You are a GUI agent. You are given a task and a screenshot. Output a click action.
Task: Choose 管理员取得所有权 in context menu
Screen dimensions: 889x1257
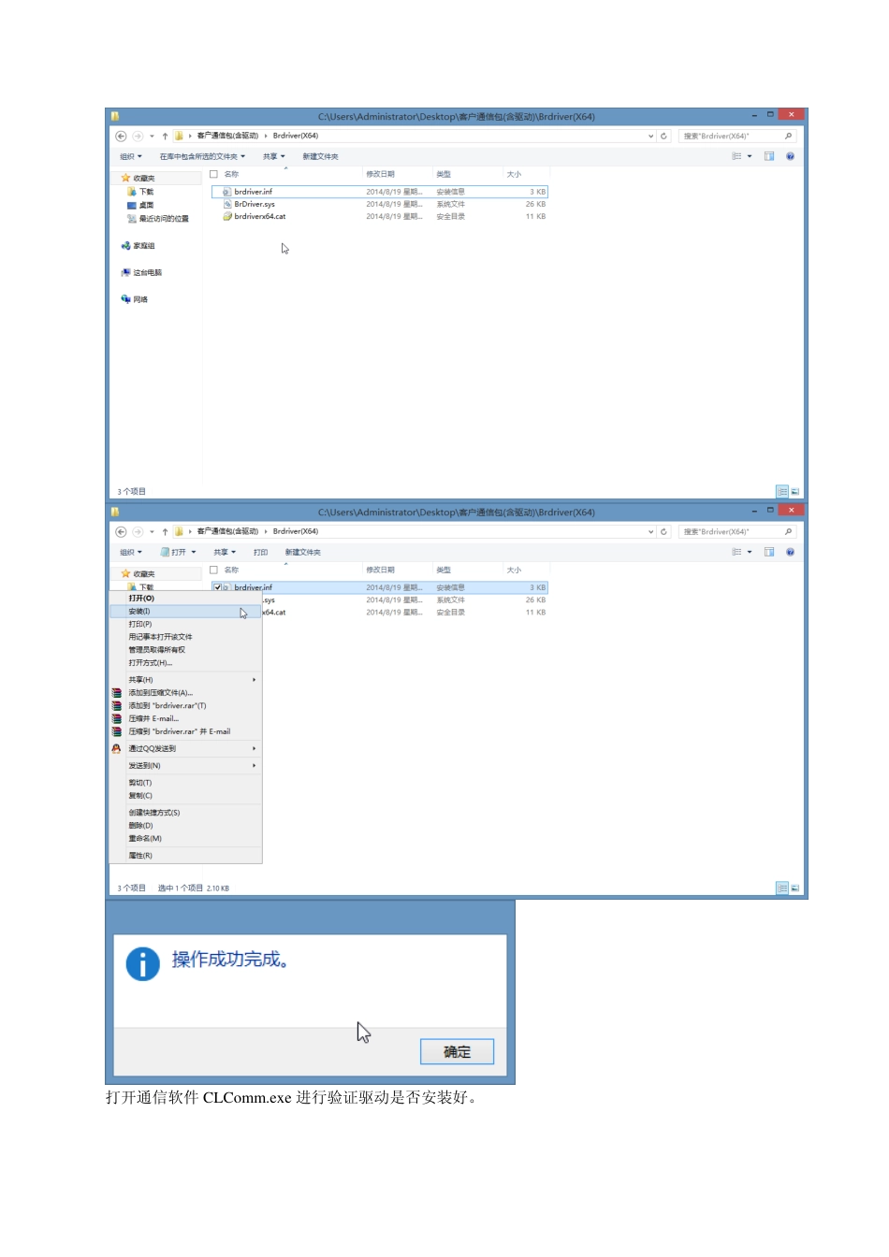(185, 650)
